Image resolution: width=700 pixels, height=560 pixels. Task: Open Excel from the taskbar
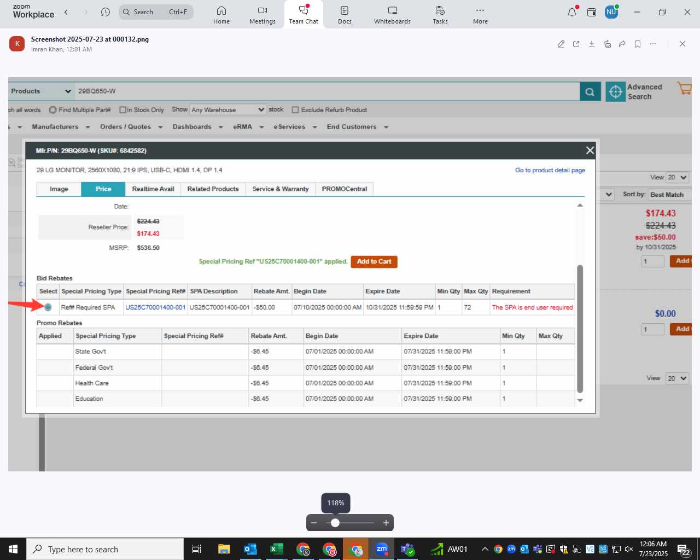coord(277,549)
